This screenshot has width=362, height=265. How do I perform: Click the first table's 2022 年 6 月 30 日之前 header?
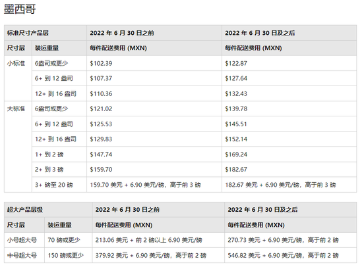pos(154,33)
